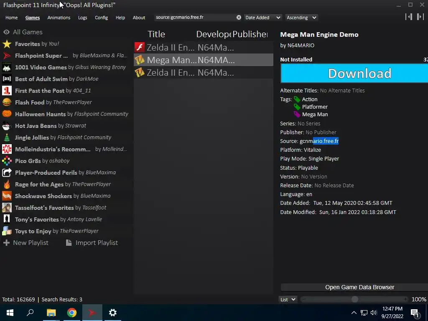The width and height of the screenshot is (428, 321).
Task: Click the Tasselfoot's Favorites avatar icon
Action: [7, 208]
